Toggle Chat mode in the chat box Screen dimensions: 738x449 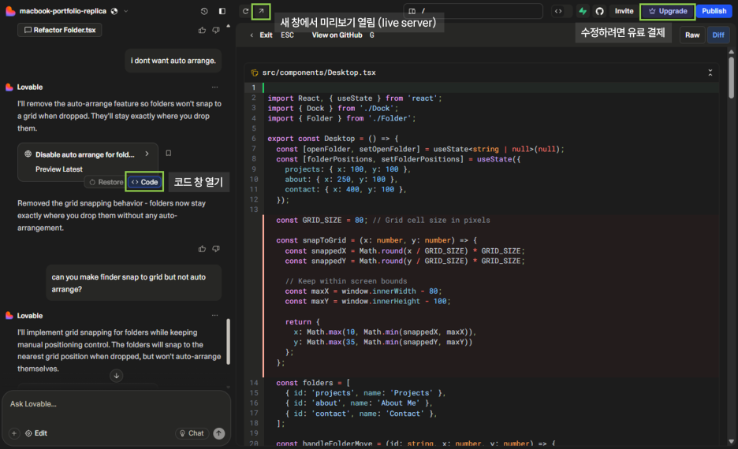[x=192, y=433]
